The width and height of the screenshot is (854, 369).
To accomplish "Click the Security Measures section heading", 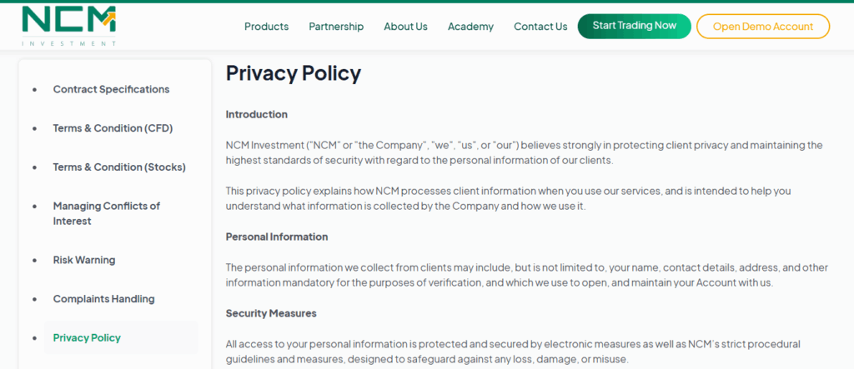I will [271, 313].
